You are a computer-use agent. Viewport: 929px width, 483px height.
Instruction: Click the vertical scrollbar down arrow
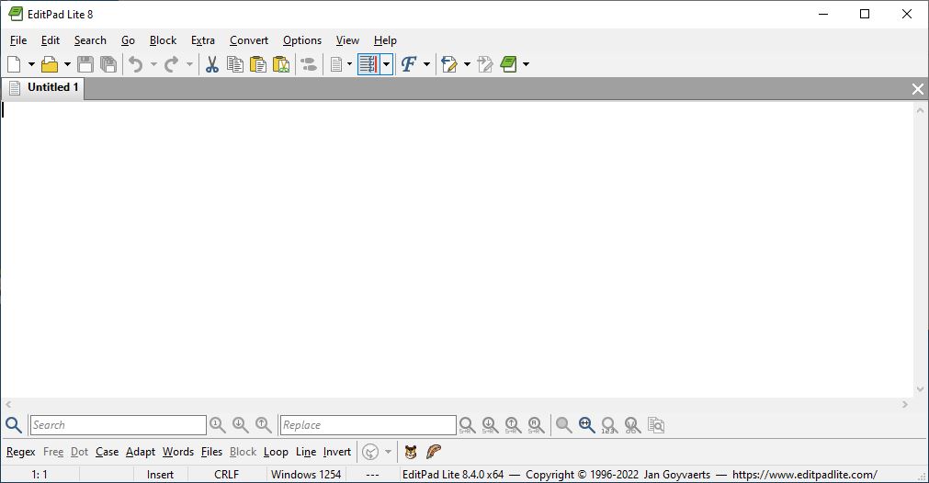(x=920, y=389)
